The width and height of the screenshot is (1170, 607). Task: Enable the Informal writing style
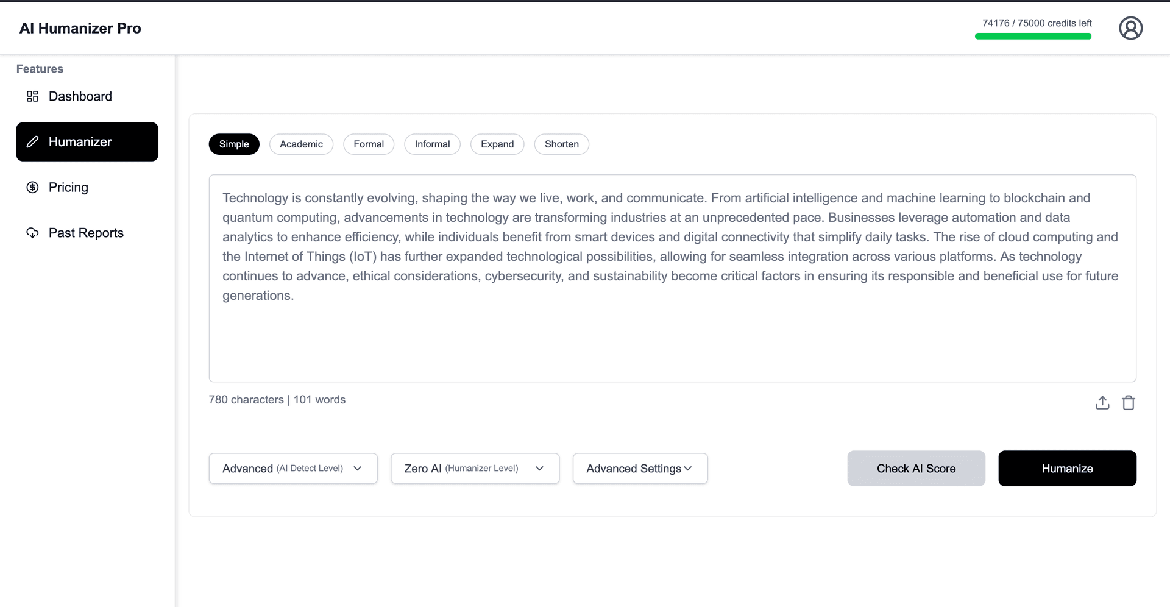(x=432, y=144)
